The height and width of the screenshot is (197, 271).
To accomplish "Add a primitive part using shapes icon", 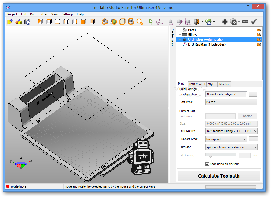I will pyautogui.click(x=19, y=22).
